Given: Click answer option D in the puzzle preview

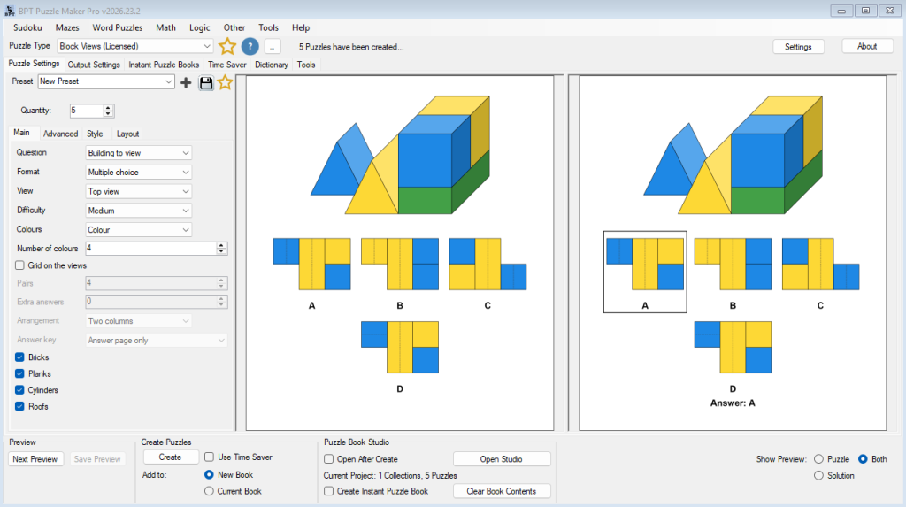Looking at the screenshot, I should [x=400, y=348].
